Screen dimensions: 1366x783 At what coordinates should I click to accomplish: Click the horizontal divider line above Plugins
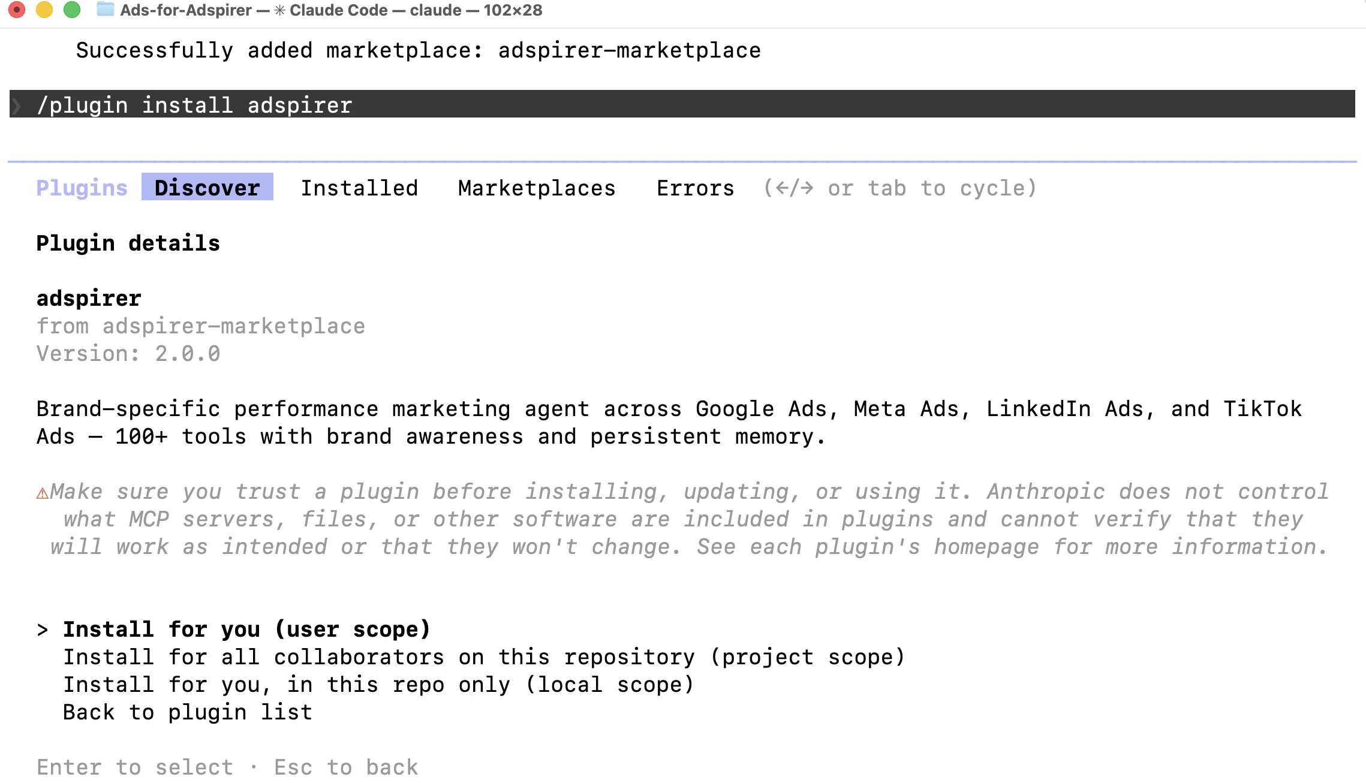tap(683, 161)
